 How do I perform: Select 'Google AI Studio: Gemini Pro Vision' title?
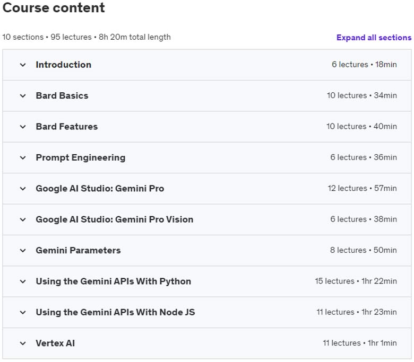pyautogui.click(x=115, y=219)
